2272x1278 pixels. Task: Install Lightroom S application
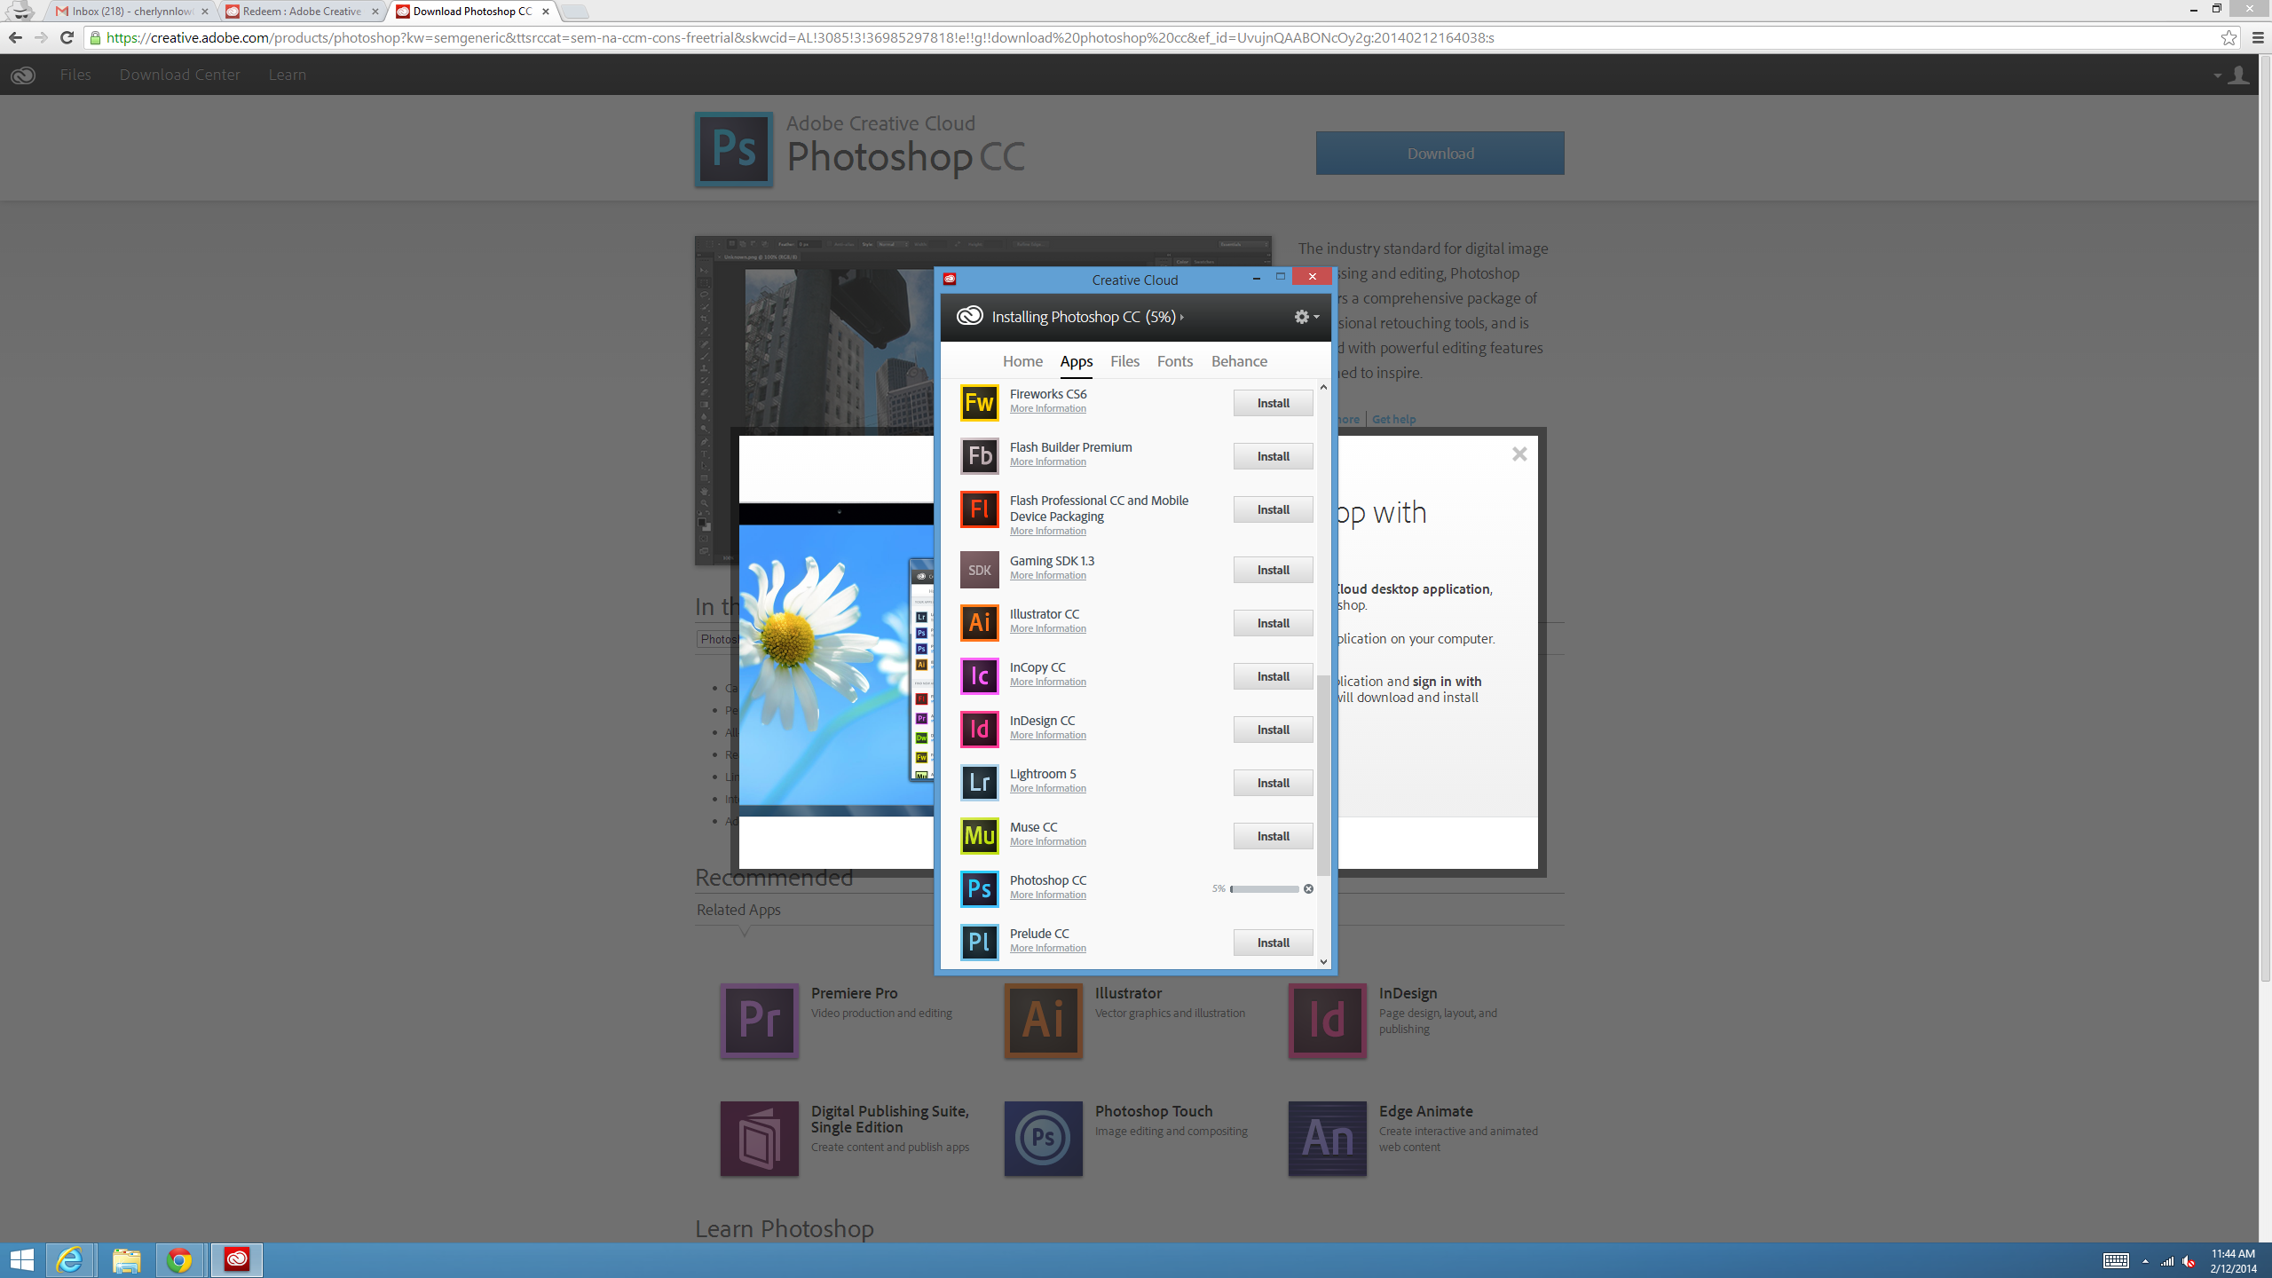[1274, 782]
